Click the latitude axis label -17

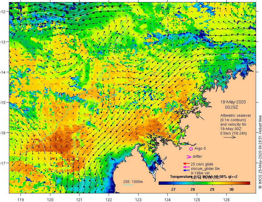point(3,163)
